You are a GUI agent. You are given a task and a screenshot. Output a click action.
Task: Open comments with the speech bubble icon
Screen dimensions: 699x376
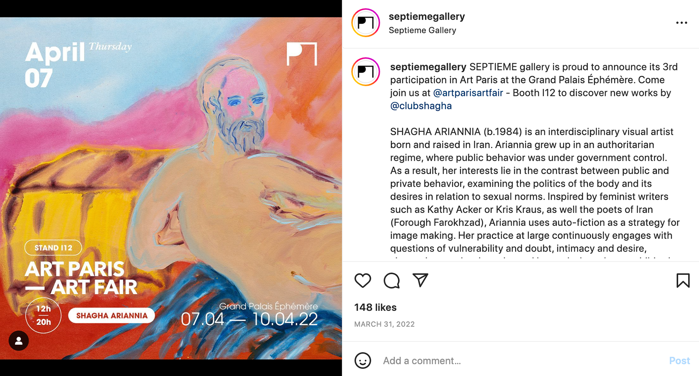pos(392,281)
